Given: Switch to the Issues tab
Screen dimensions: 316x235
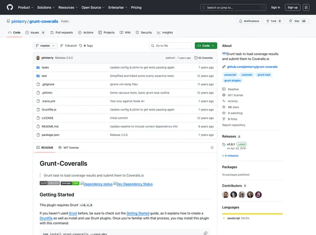Looking at the screenshot, I should tap(35, 33).
